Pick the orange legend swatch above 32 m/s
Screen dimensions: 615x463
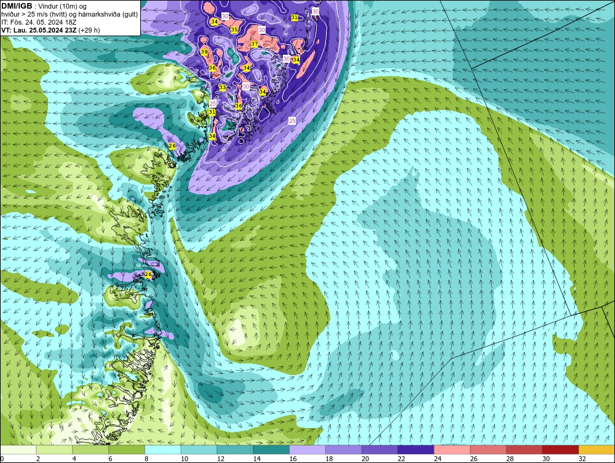click(597, 449)
